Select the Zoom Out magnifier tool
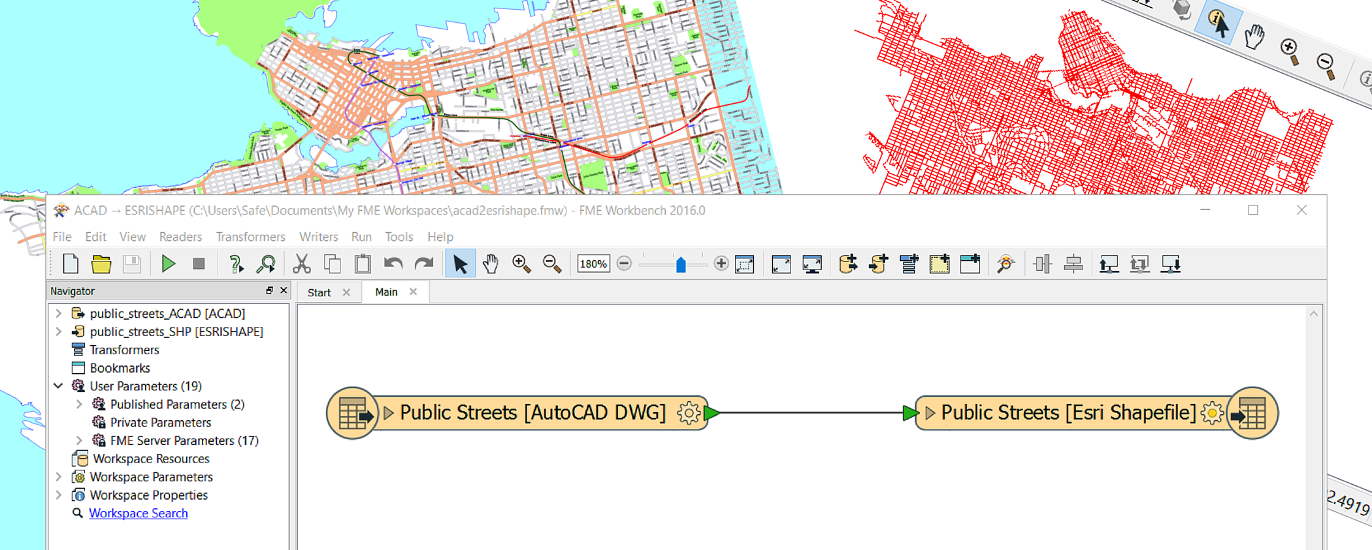This screenshot has height=550, width=1372. [552, 264]
